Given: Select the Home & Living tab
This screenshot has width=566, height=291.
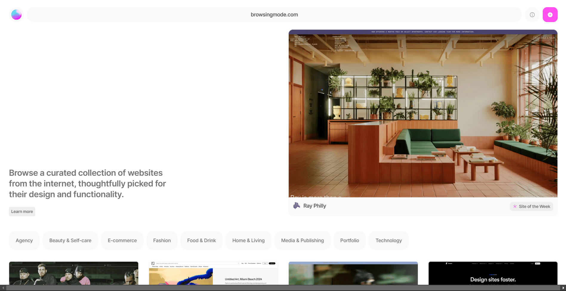Looking at the screenshot, I should [x=248, y=240].
